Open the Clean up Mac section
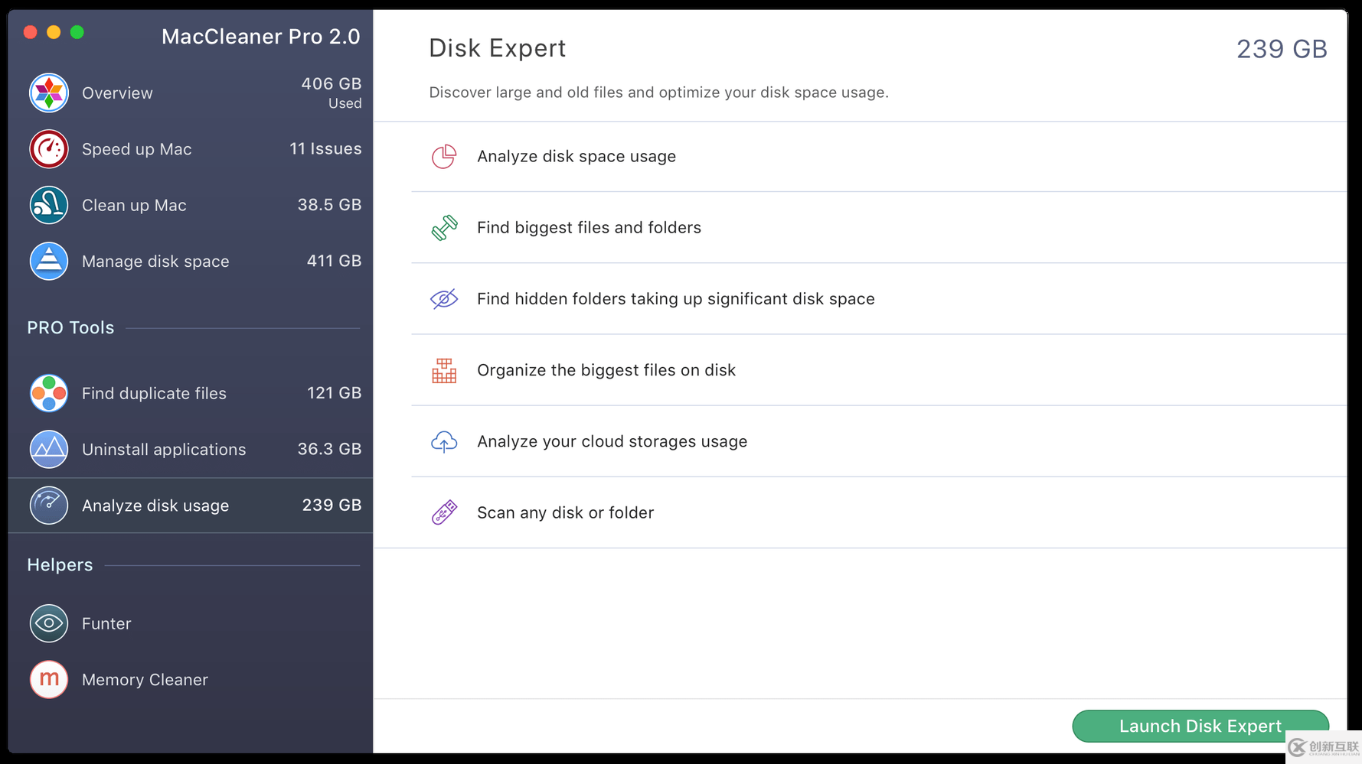Screen dimensions: 1362x764 pos(191,205)
